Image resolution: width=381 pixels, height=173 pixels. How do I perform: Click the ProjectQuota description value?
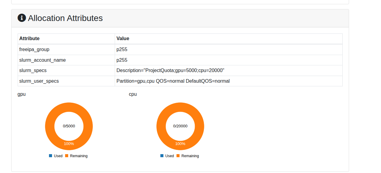170,71
